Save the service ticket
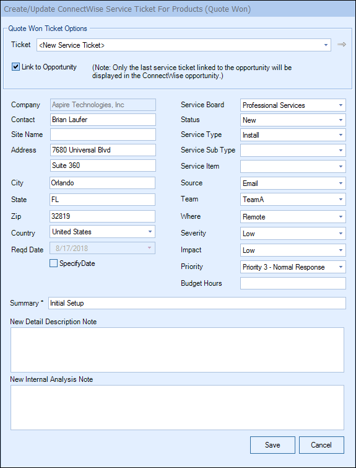 [272, 445]
